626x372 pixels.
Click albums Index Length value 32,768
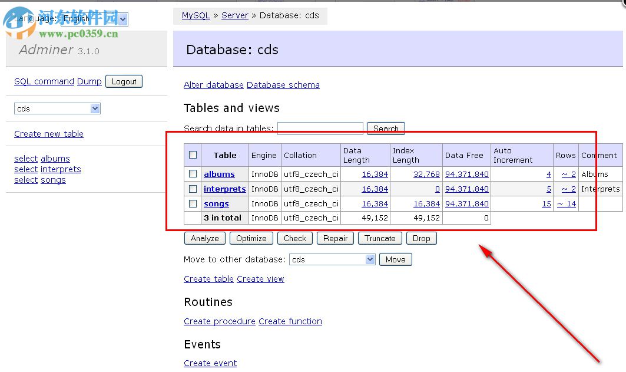(x=426, y=175)
